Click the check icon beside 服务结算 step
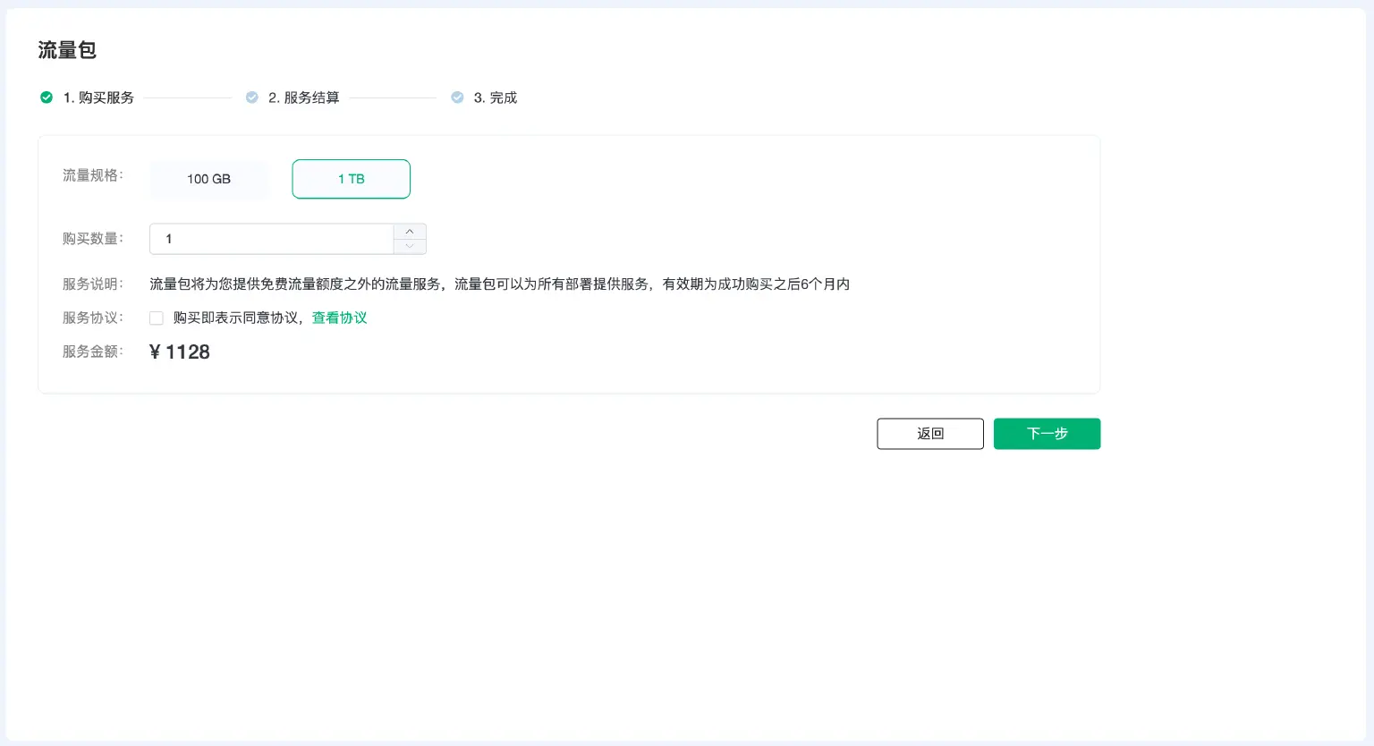1374x746 pixels. click(251, 97)
